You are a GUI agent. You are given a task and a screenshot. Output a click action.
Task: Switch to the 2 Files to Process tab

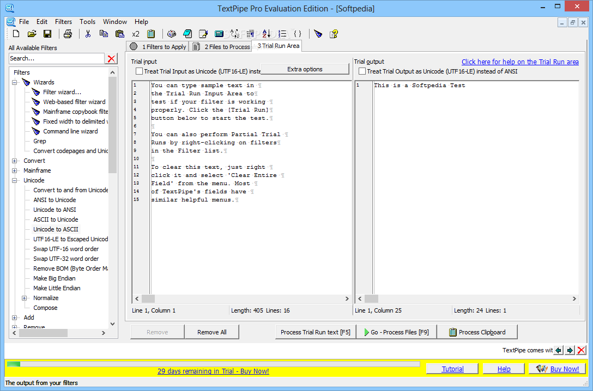point(221,46)
